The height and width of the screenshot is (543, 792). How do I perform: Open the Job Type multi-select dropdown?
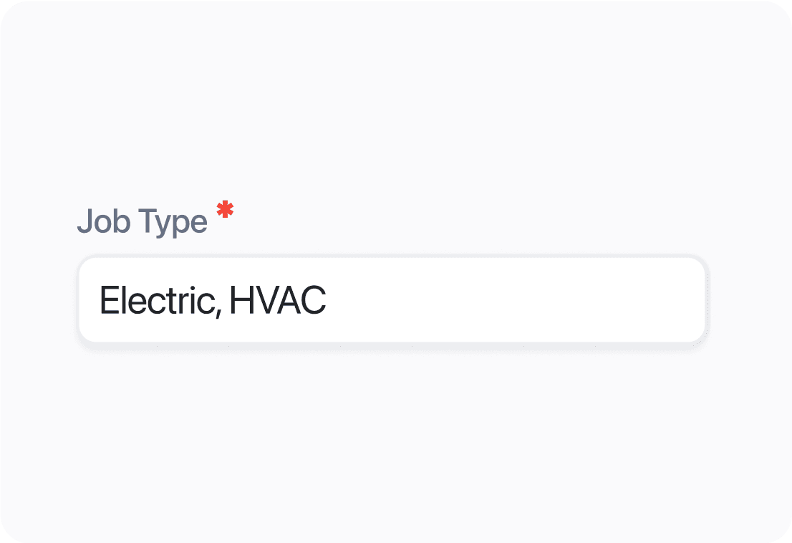tap(392, 300)
